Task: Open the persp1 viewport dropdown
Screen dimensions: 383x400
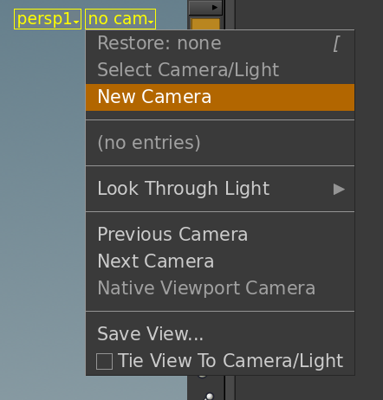Action: [48, 19]
